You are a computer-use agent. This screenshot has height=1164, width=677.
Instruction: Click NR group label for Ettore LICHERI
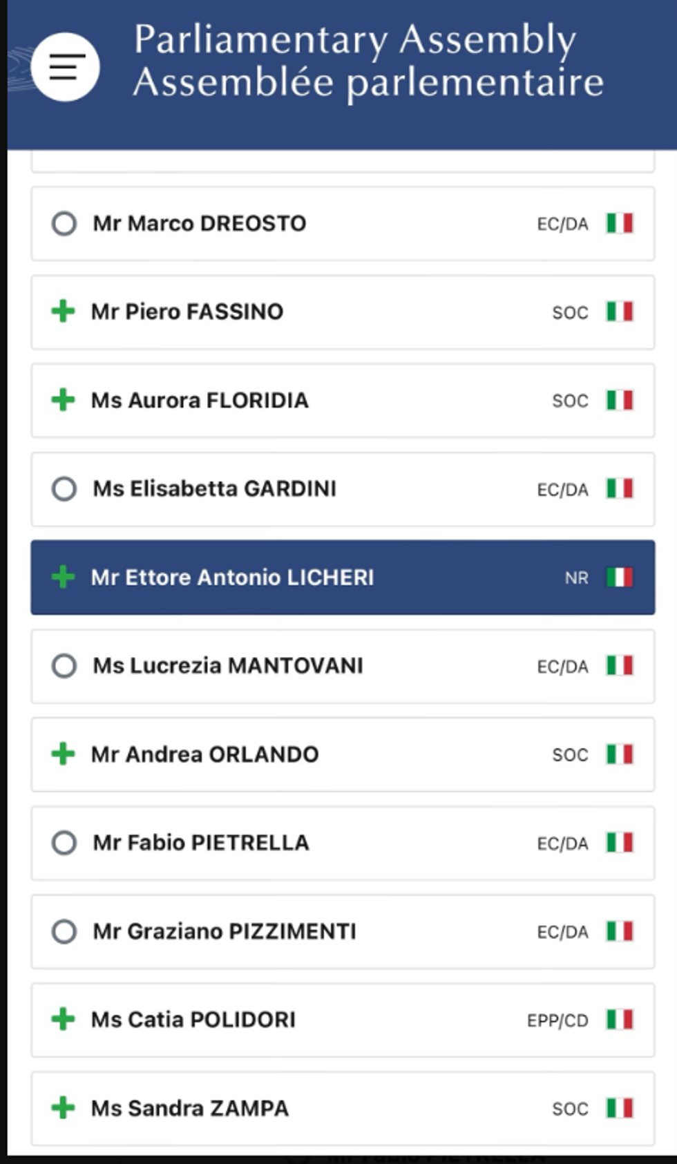click(576, 578)
